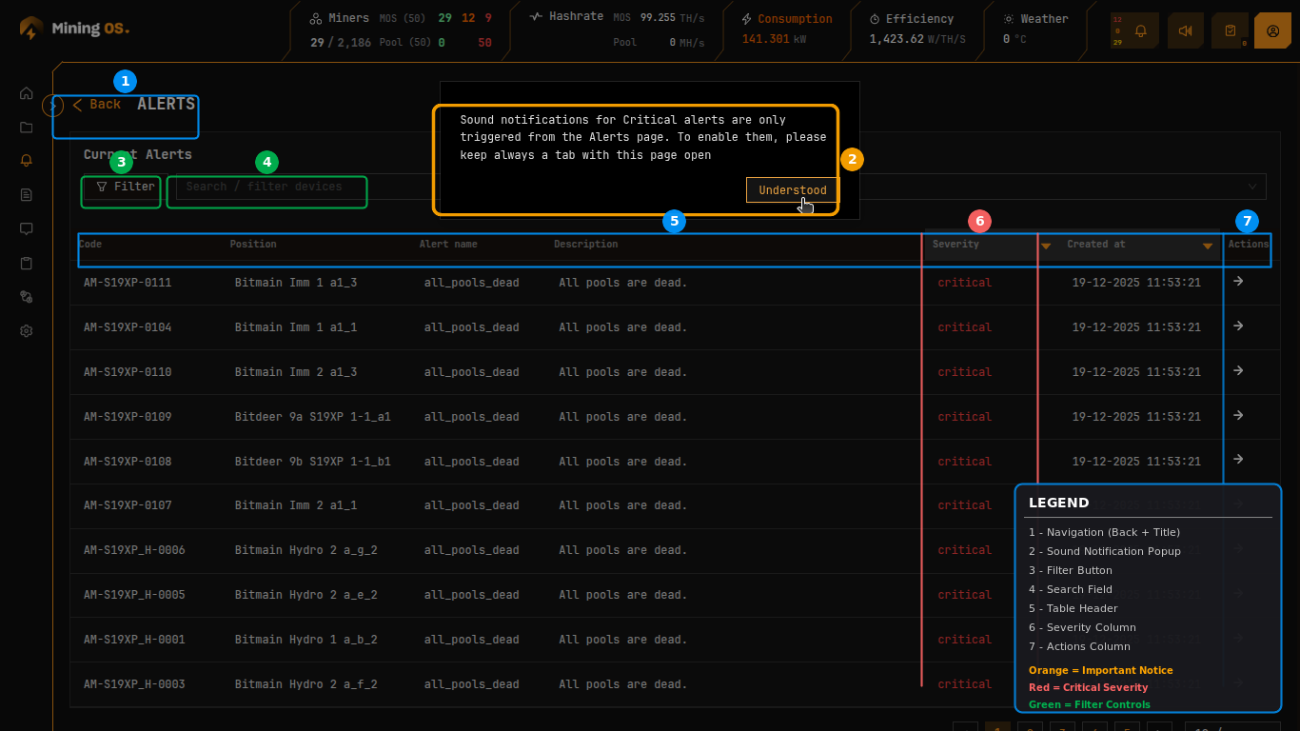Click the Understood button in the popup
The image size is (1300, 731).
click(x=792, y=190)
